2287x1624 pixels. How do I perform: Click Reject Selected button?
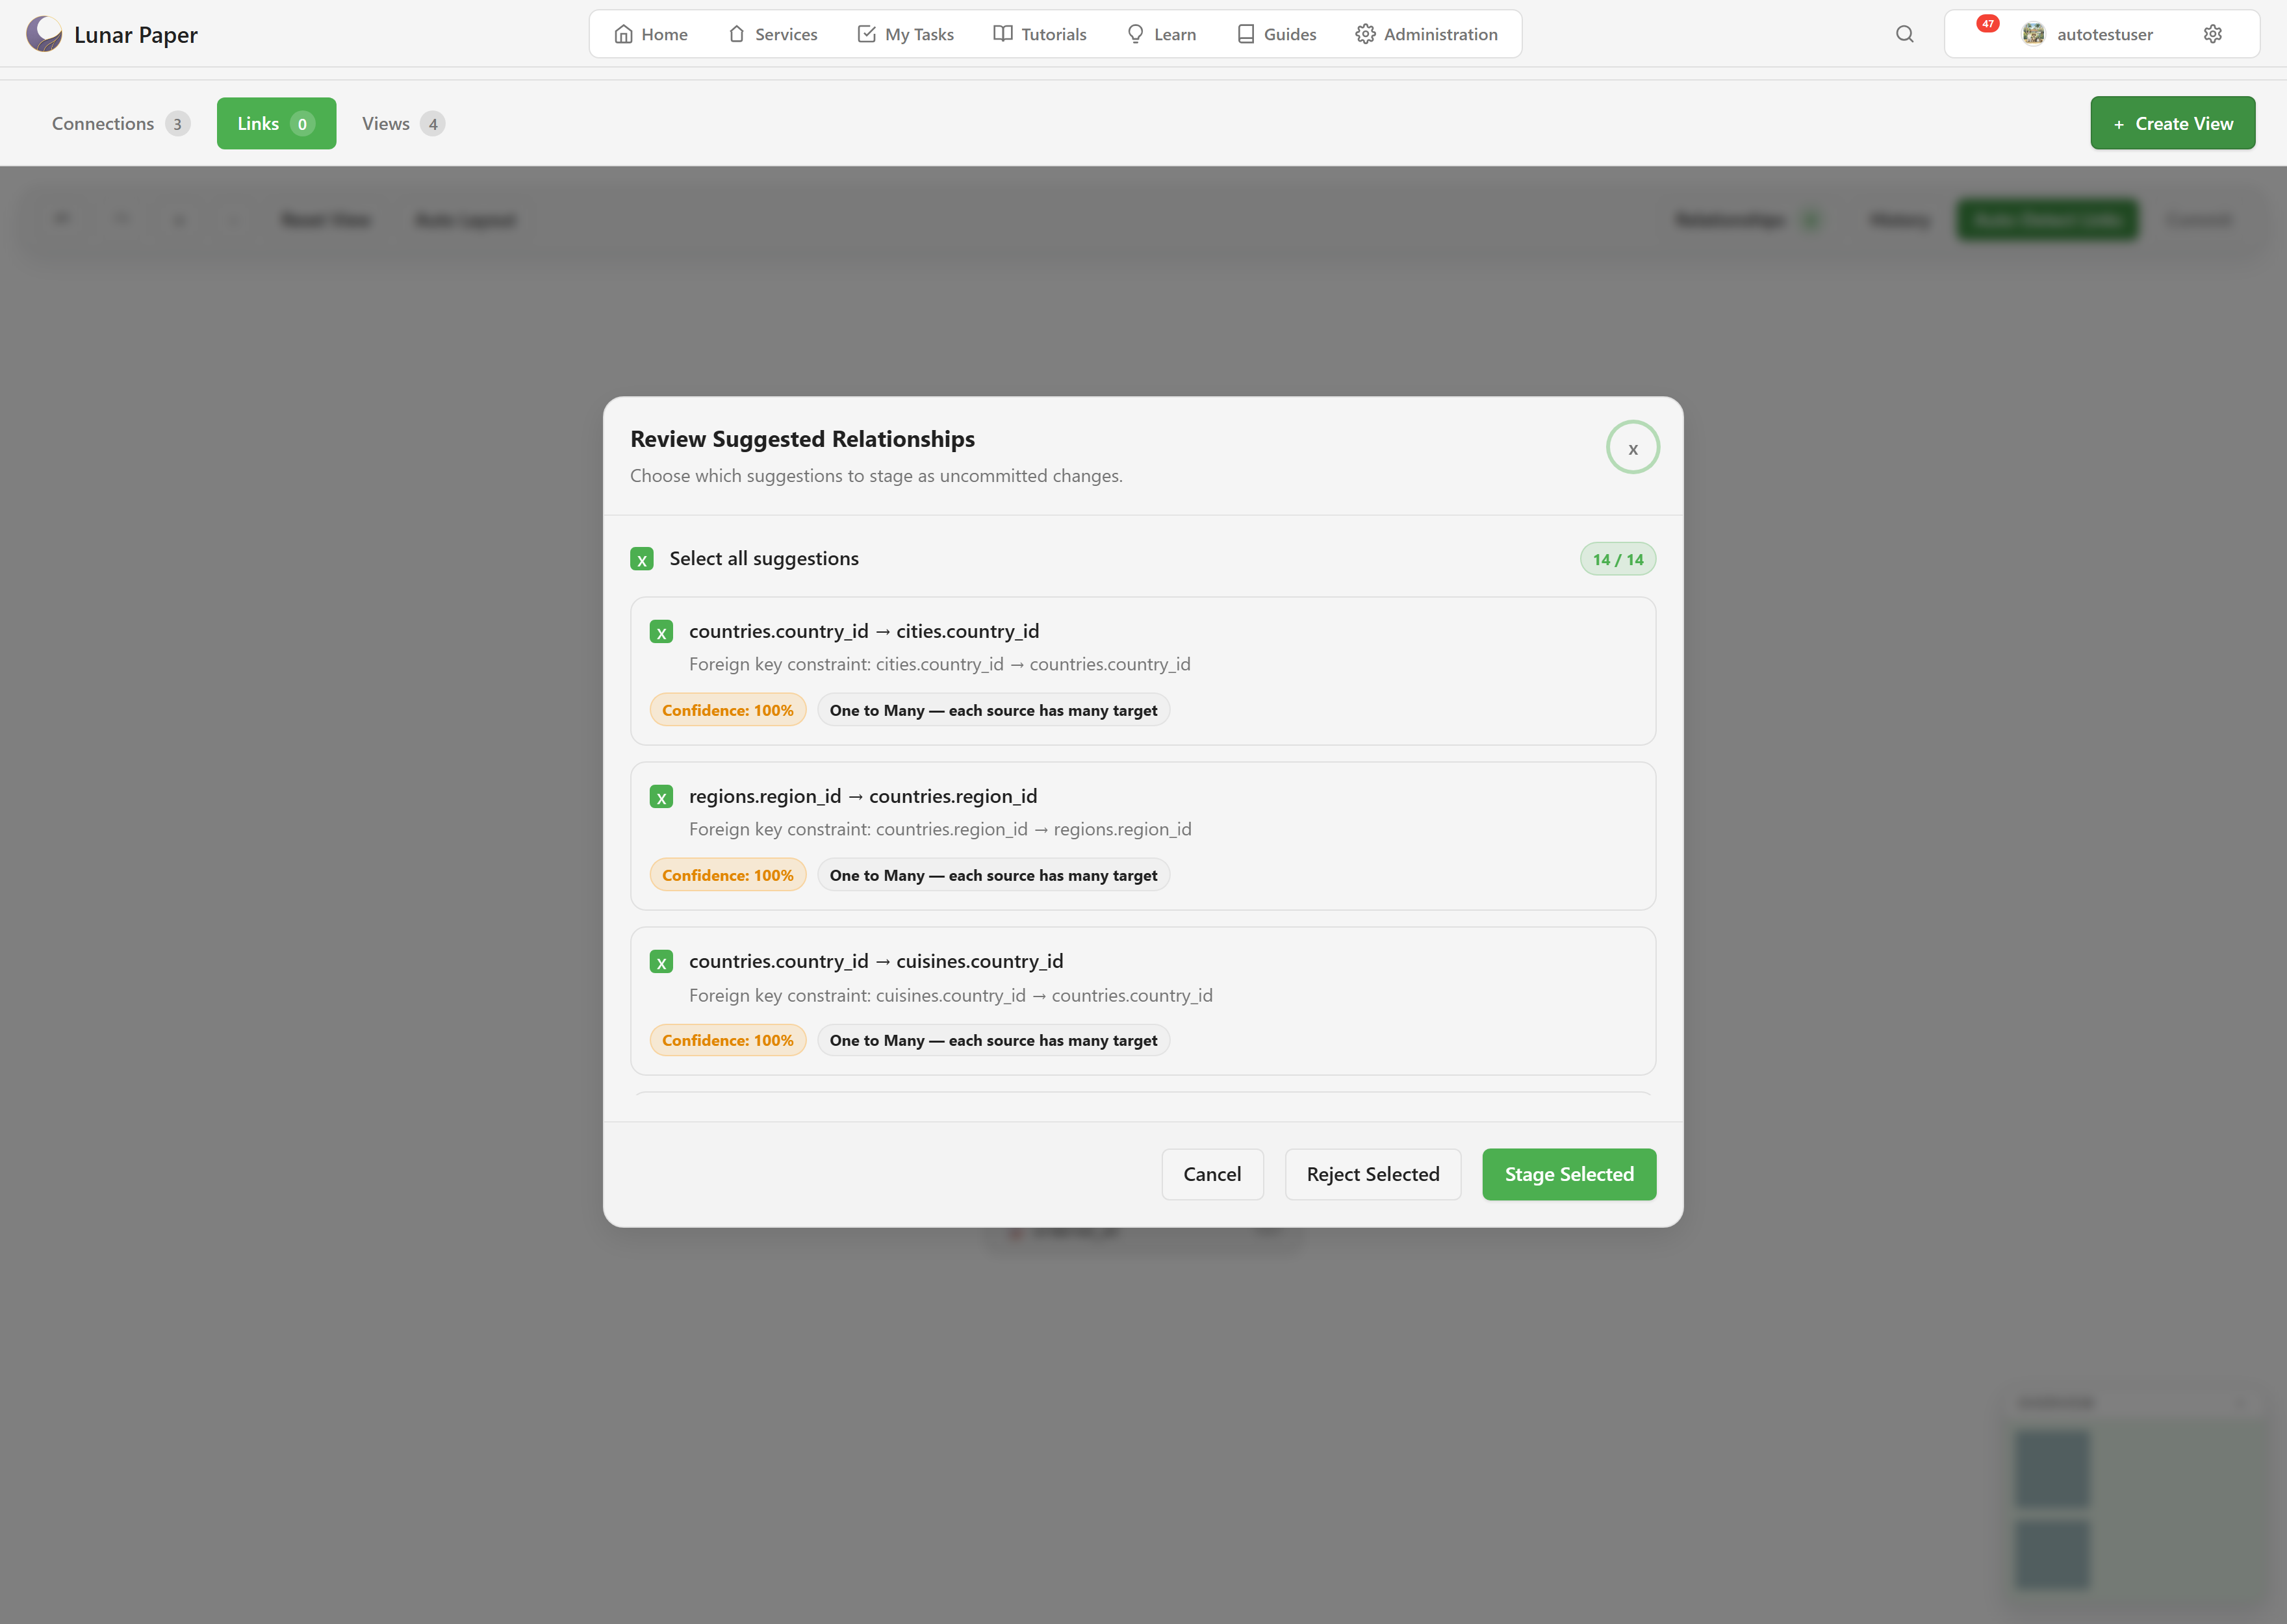(x=1372, y=1174)
